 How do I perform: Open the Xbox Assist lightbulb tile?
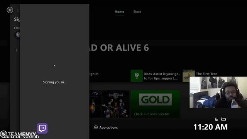point(137,76)
